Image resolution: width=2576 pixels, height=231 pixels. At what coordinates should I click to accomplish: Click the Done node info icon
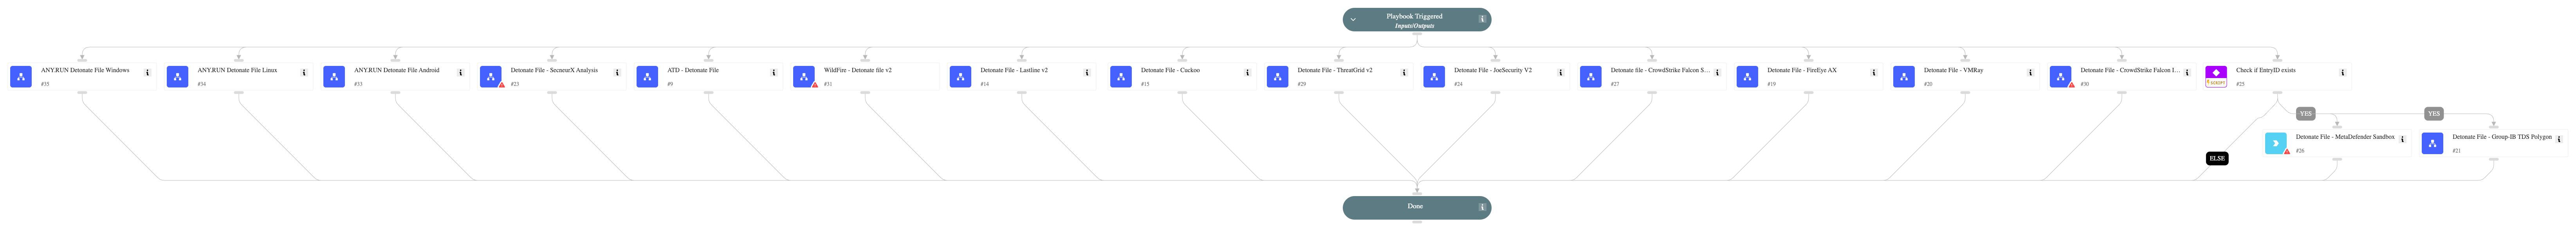click(1482, 207)
